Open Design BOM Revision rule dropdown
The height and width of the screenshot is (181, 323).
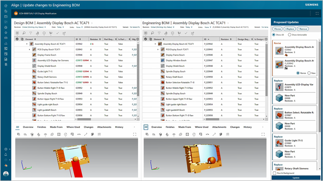pyautogui.click(x=34, y=27)
